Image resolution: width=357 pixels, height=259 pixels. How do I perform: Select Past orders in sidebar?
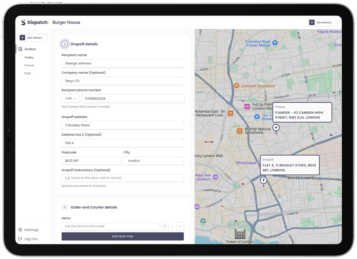point(28,73)
